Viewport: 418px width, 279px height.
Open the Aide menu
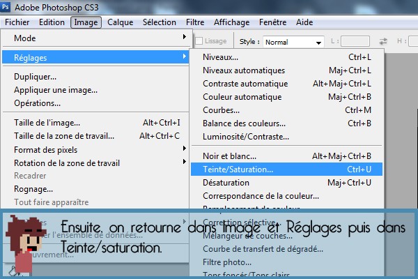tap(304, 22)
